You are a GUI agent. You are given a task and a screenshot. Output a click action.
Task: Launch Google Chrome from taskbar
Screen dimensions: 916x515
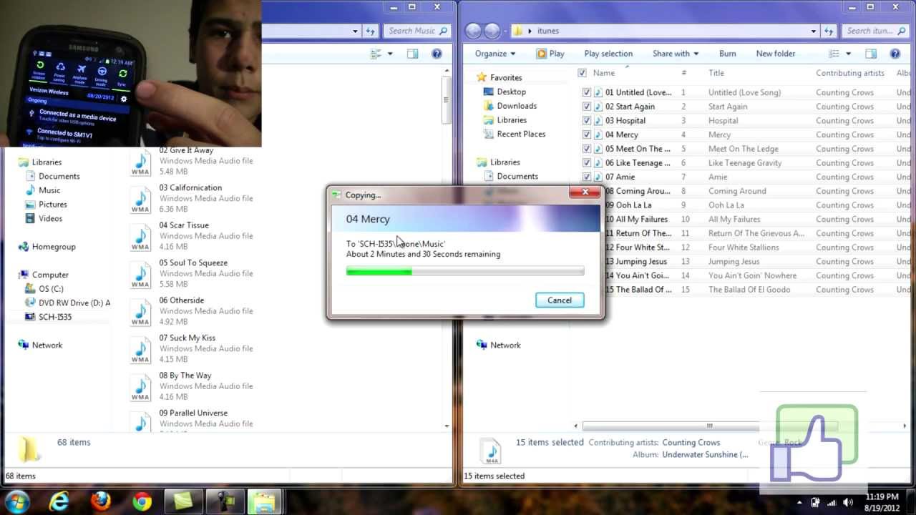coord(142,502)
